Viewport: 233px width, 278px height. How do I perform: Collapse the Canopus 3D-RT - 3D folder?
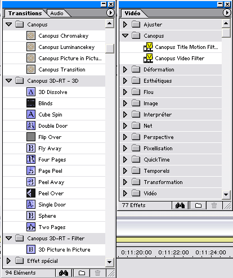8,80
